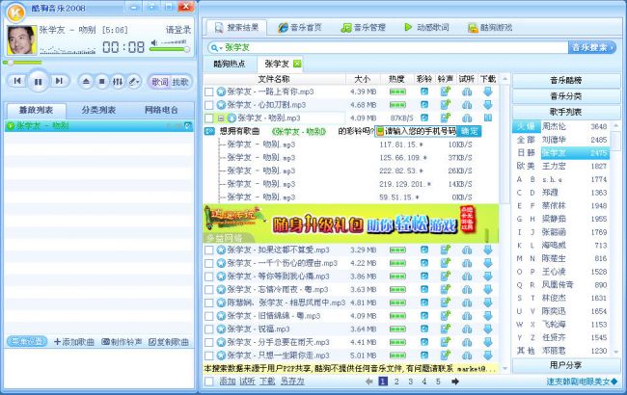Open the equalizer icon
The image size is (627, 395).
click(118, 82)
